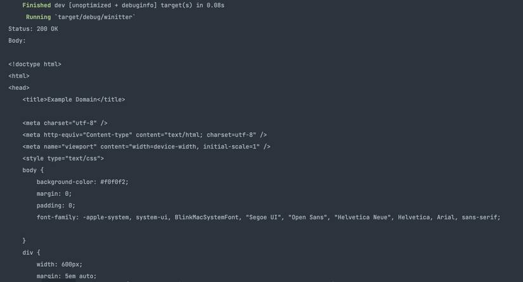Click the #f0f0f2 background-color value

point(114,182)
